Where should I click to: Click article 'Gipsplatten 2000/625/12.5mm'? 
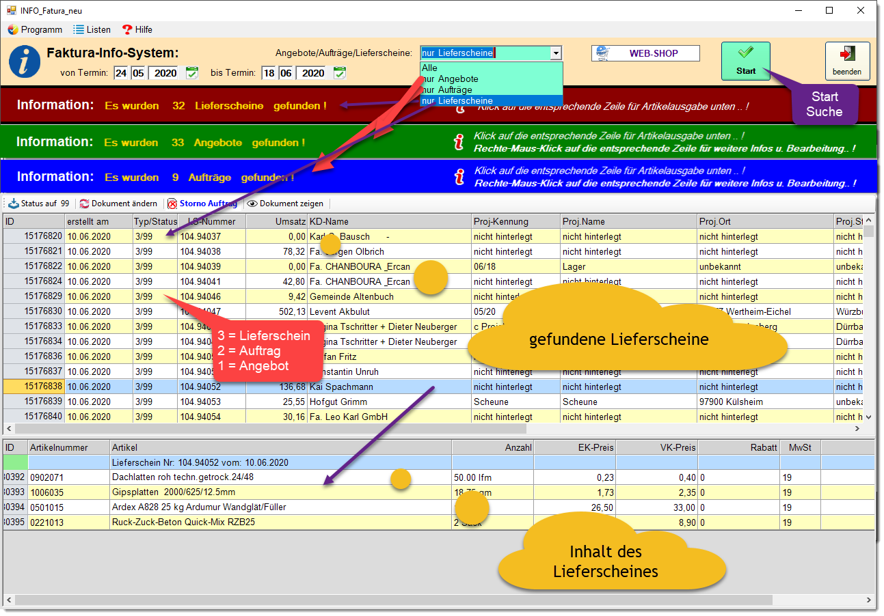(x=280, y=492)
